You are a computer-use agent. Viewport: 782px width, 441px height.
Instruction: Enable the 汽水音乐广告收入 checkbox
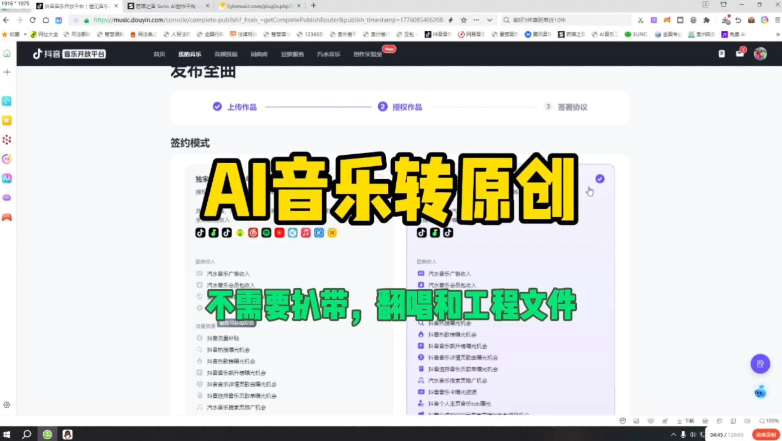pyautogui.click(x=200, y=274)
